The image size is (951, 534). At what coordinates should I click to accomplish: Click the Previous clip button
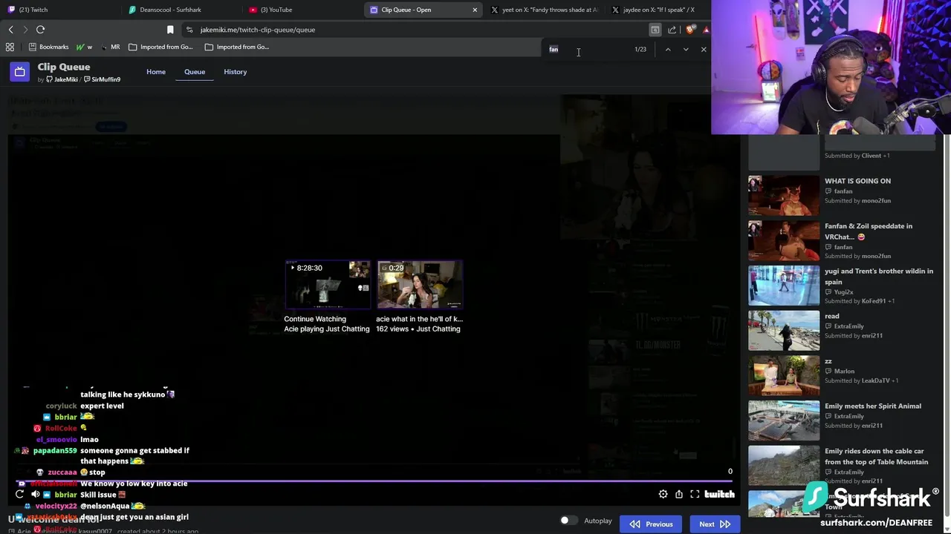652,524
